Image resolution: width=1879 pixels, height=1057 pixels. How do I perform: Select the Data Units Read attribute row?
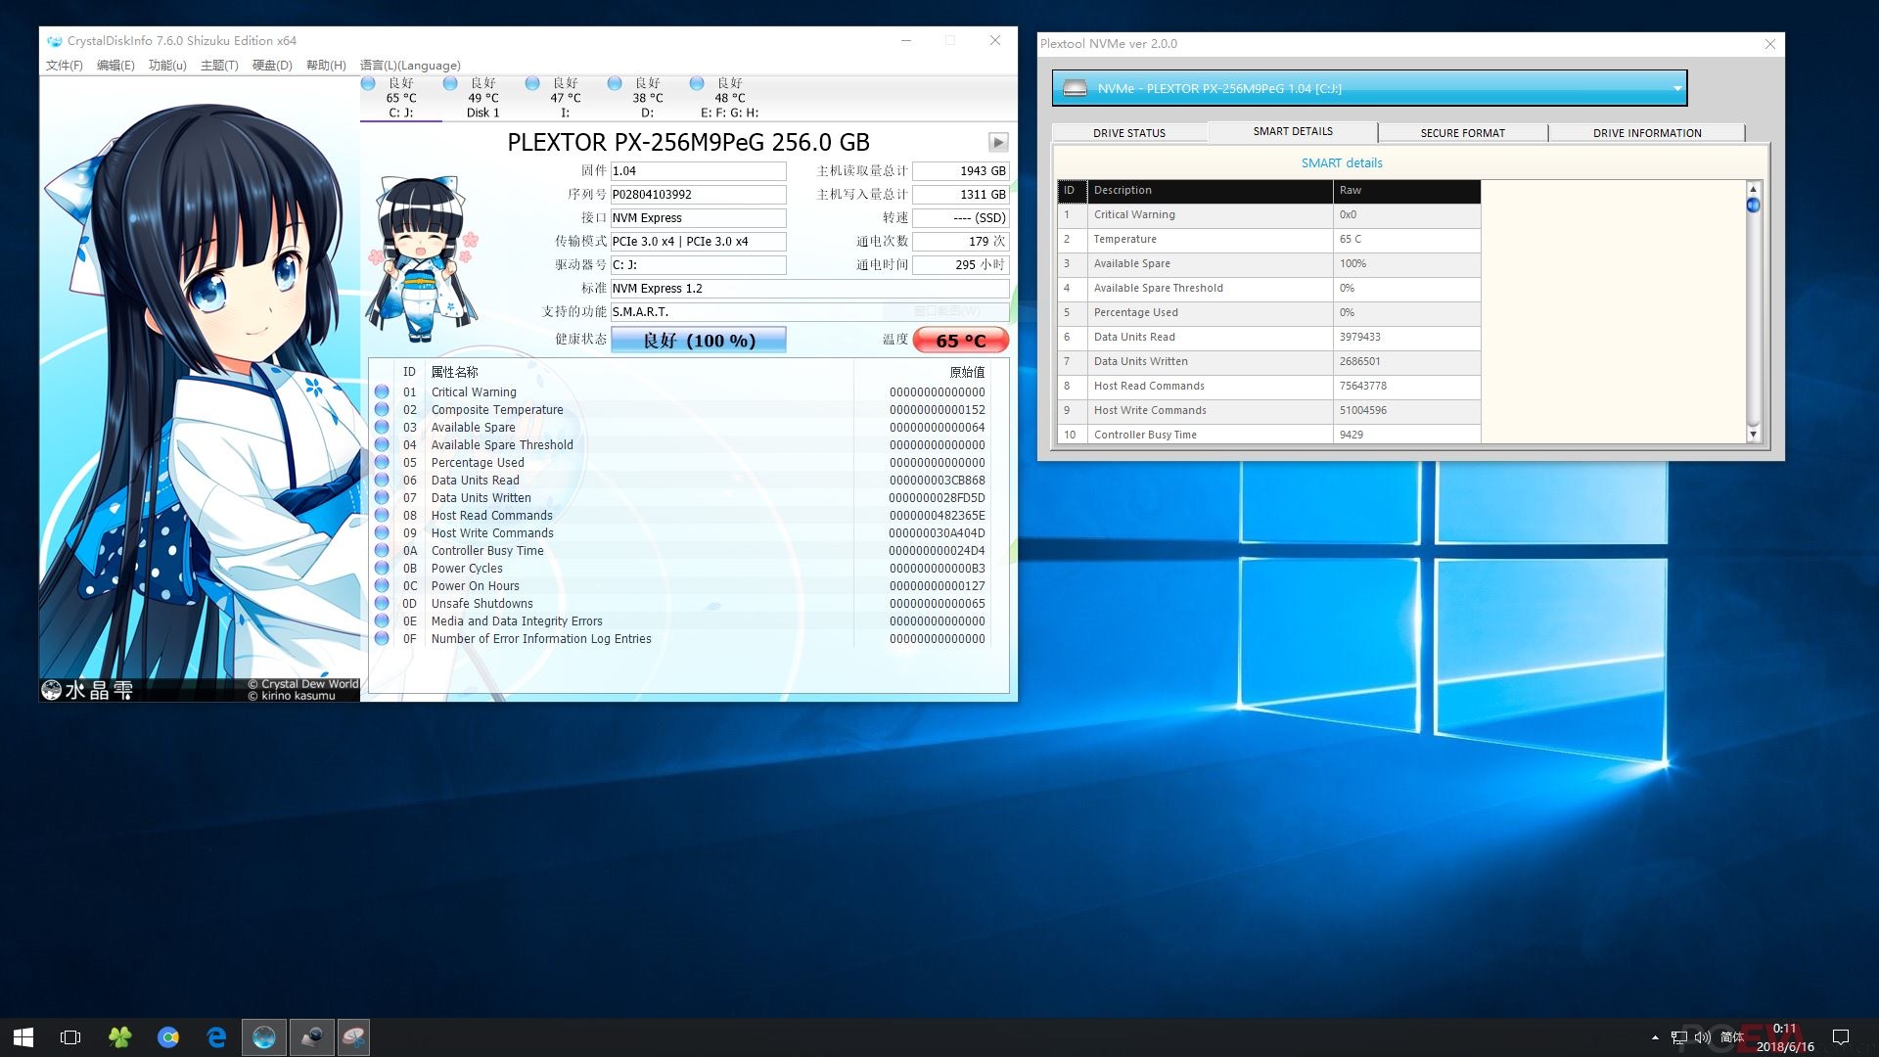[x=680, y=481]
